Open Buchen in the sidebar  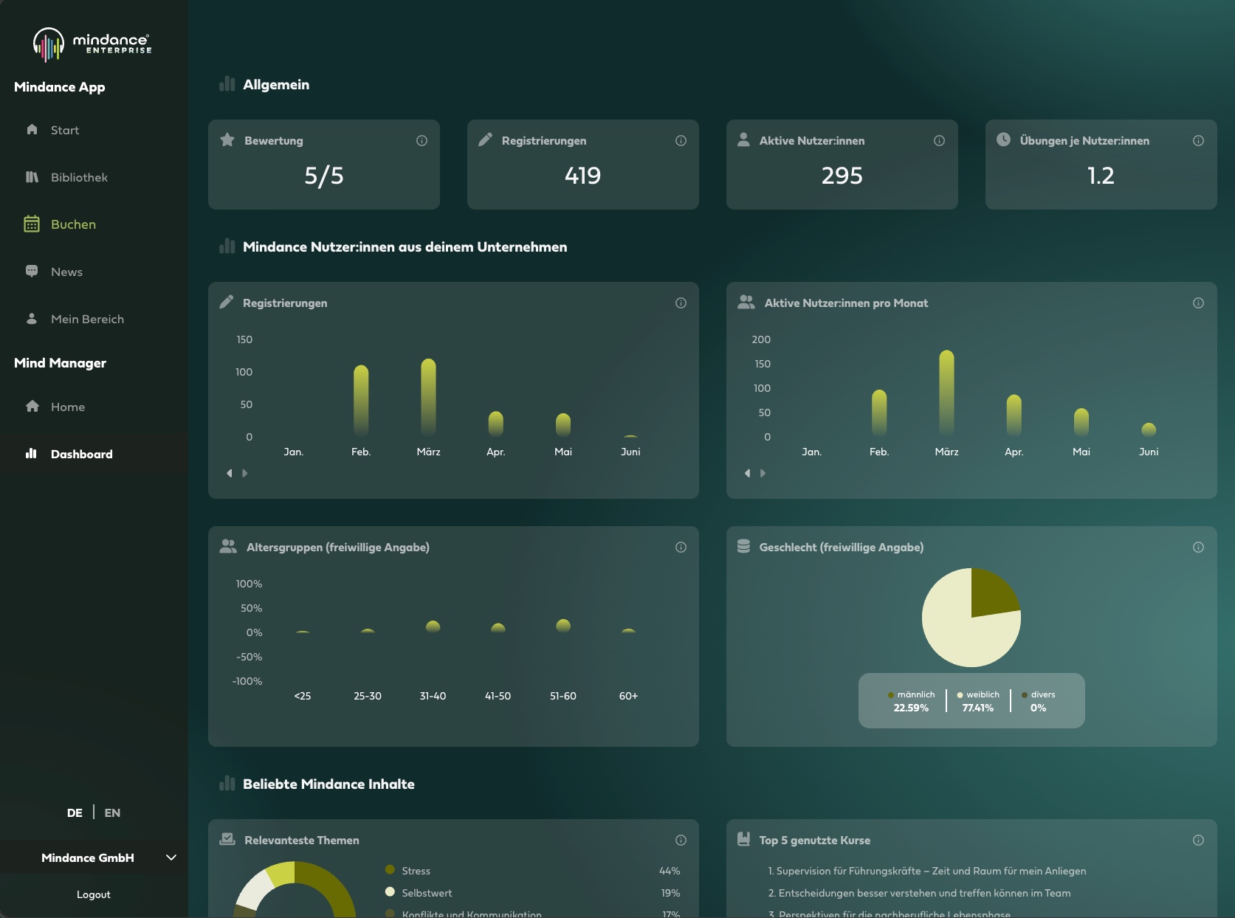pyautogui.click(x=60, y=224)
